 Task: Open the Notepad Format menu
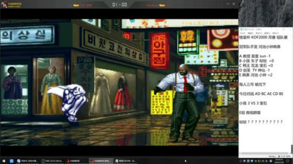[259, 33]
